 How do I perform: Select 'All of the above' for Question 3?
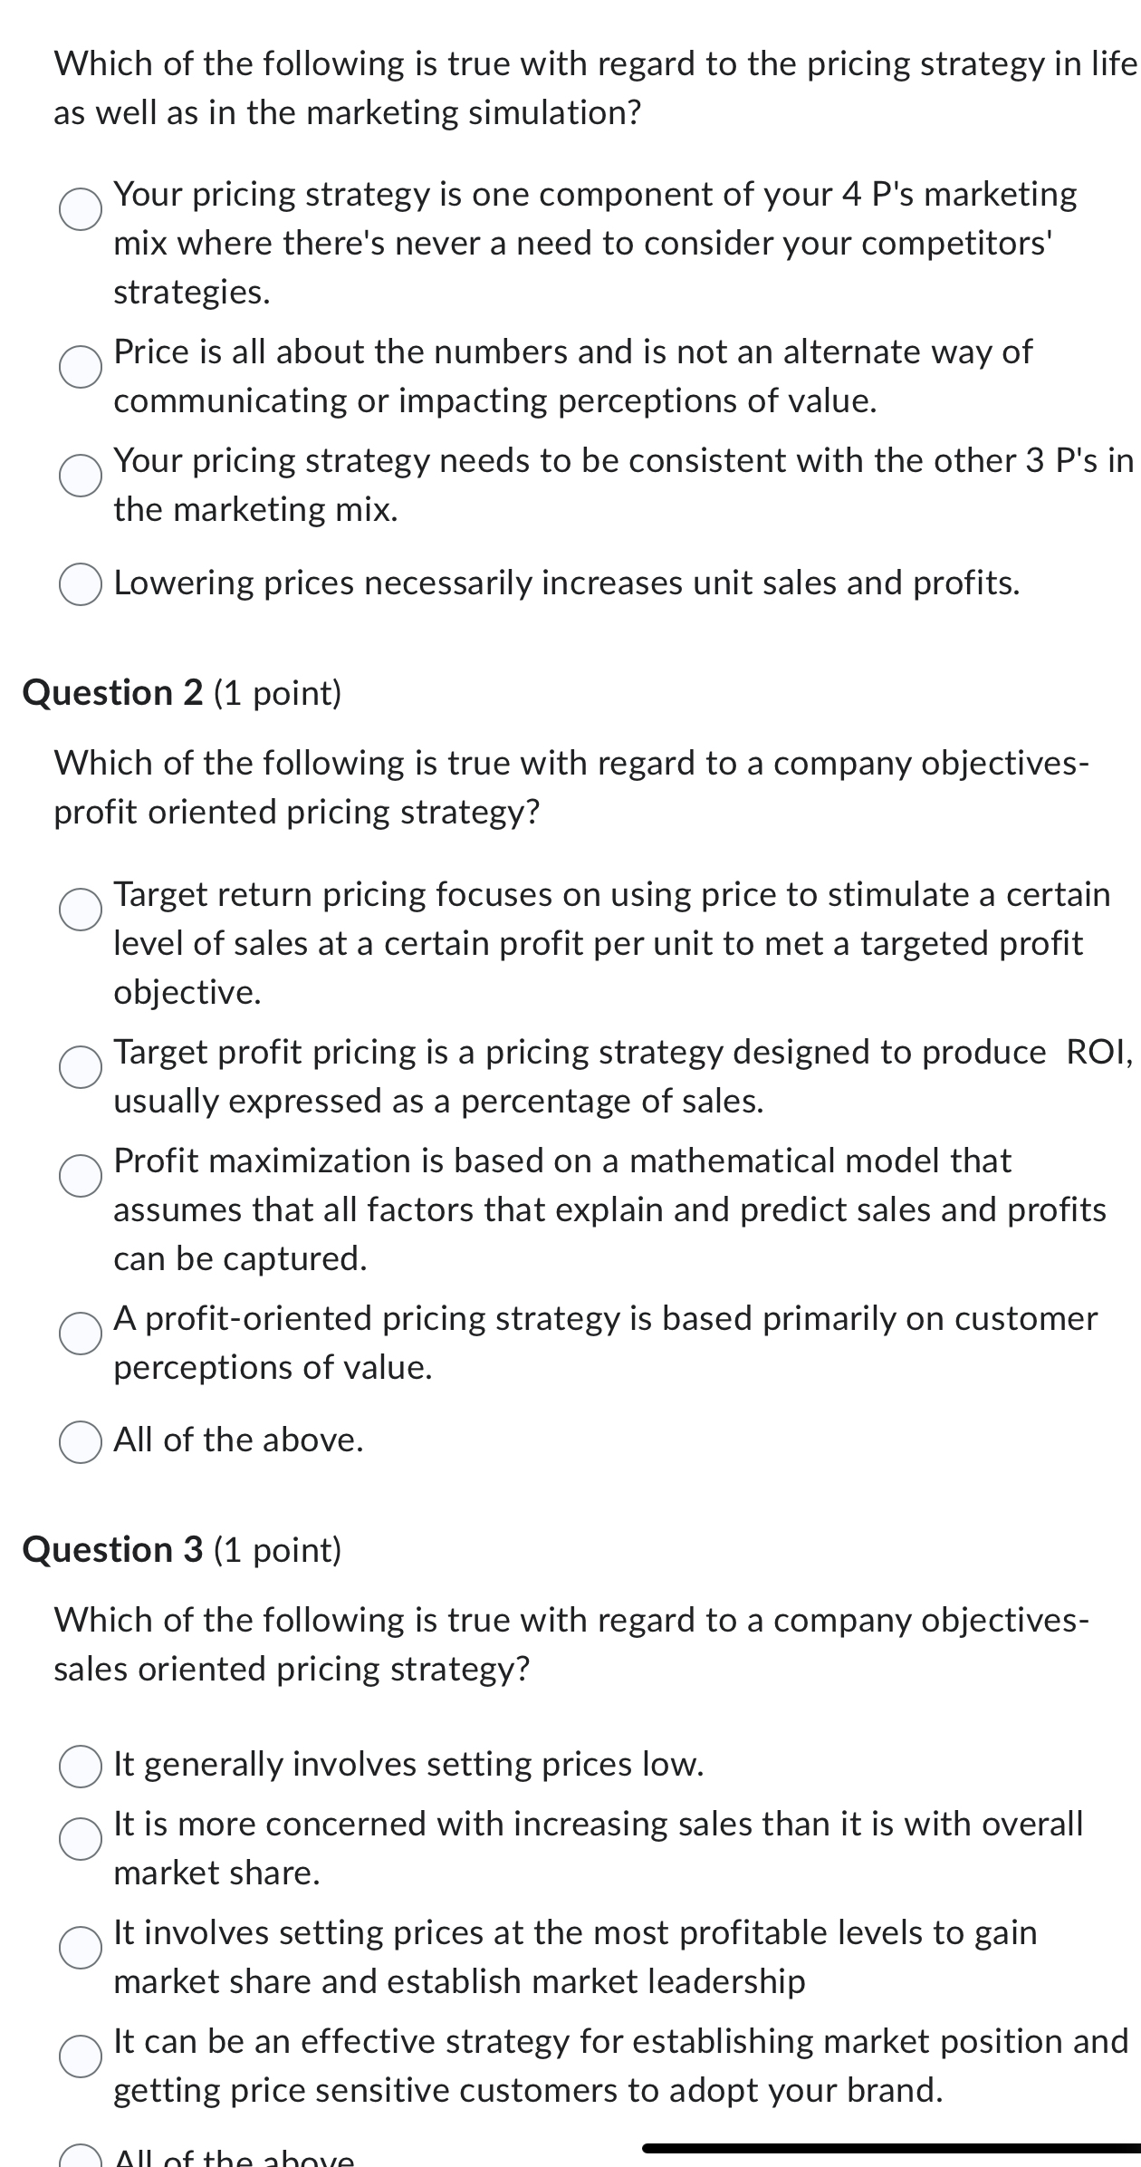(81, 2160)
